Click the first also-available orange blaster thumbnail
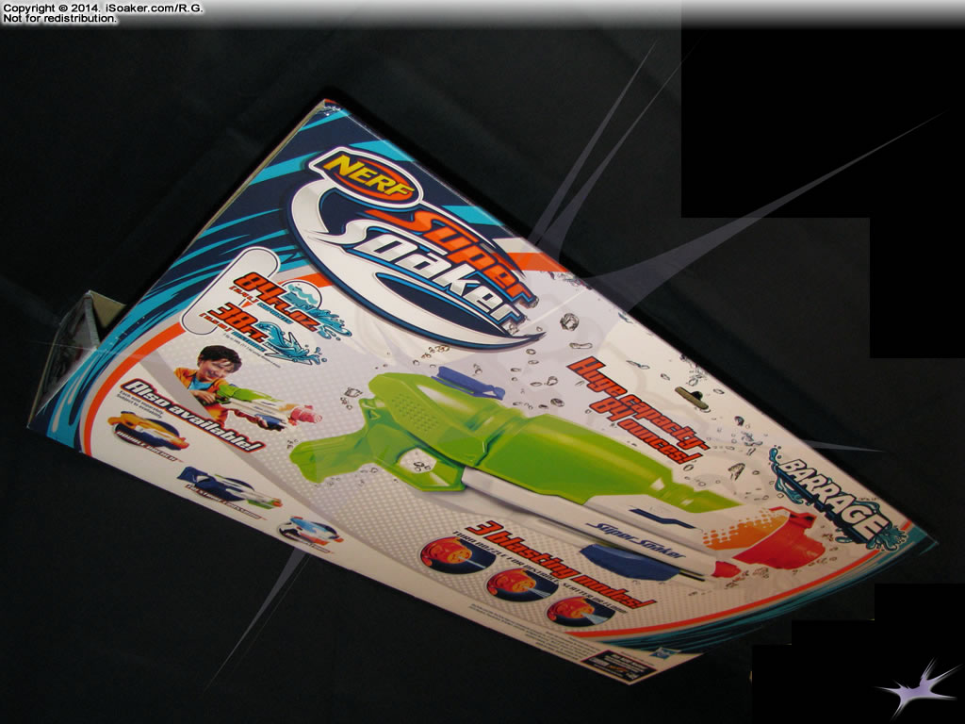Screen dimensions: 965x724 coord(148,432)
